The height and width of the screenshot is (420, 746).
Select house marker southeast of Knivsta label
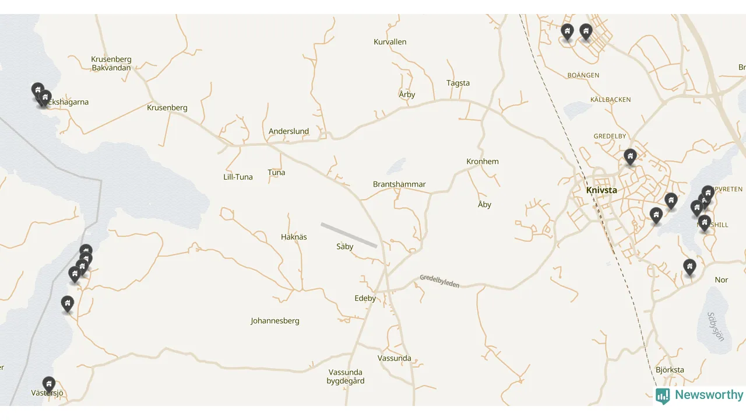click(656, 216)
